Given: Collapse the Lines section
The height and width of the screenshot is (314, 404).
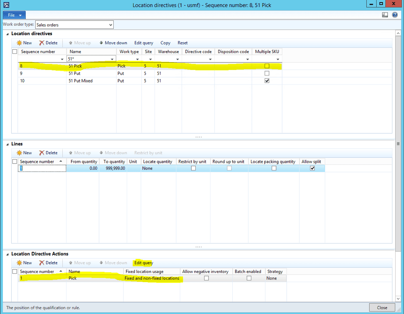Looking at the screenshot, I should pos(7,144).
